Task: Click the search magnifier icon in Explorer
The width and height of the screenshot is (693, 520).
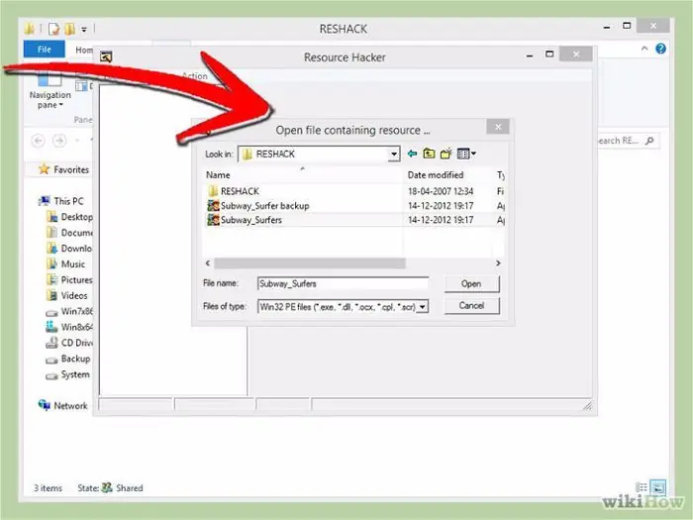Action: point(649,141)
